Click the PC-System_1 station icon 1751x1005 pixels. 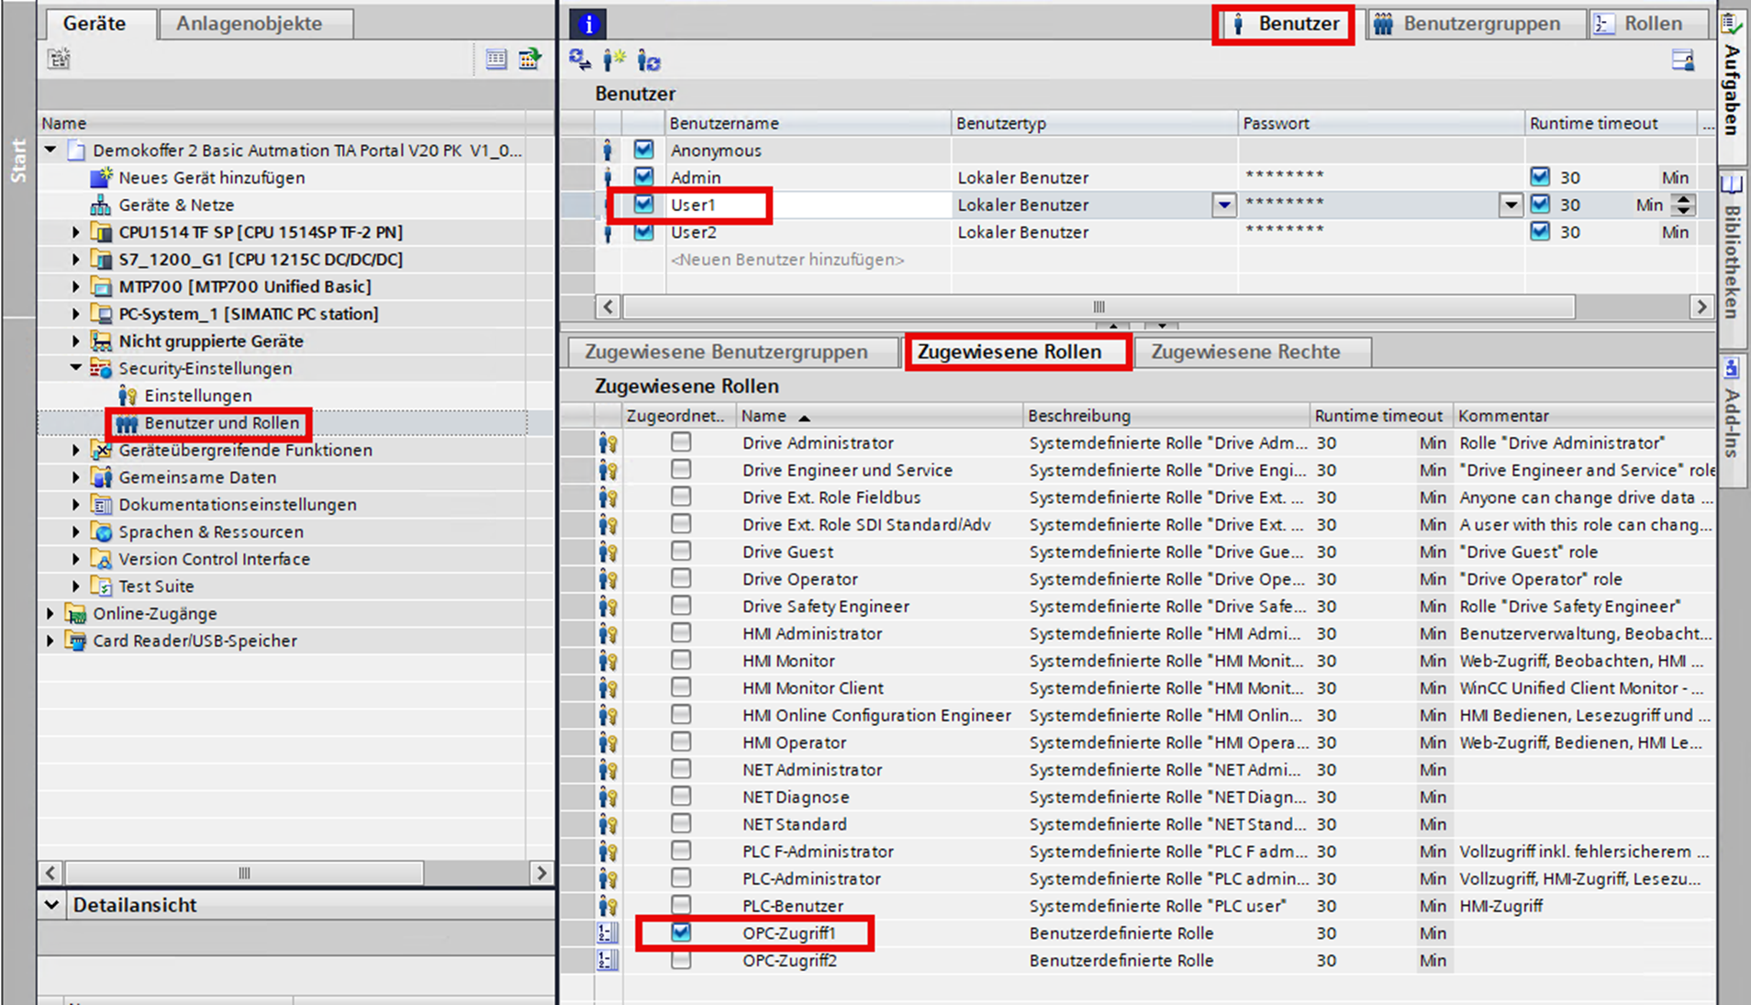[x=101, y=314]
